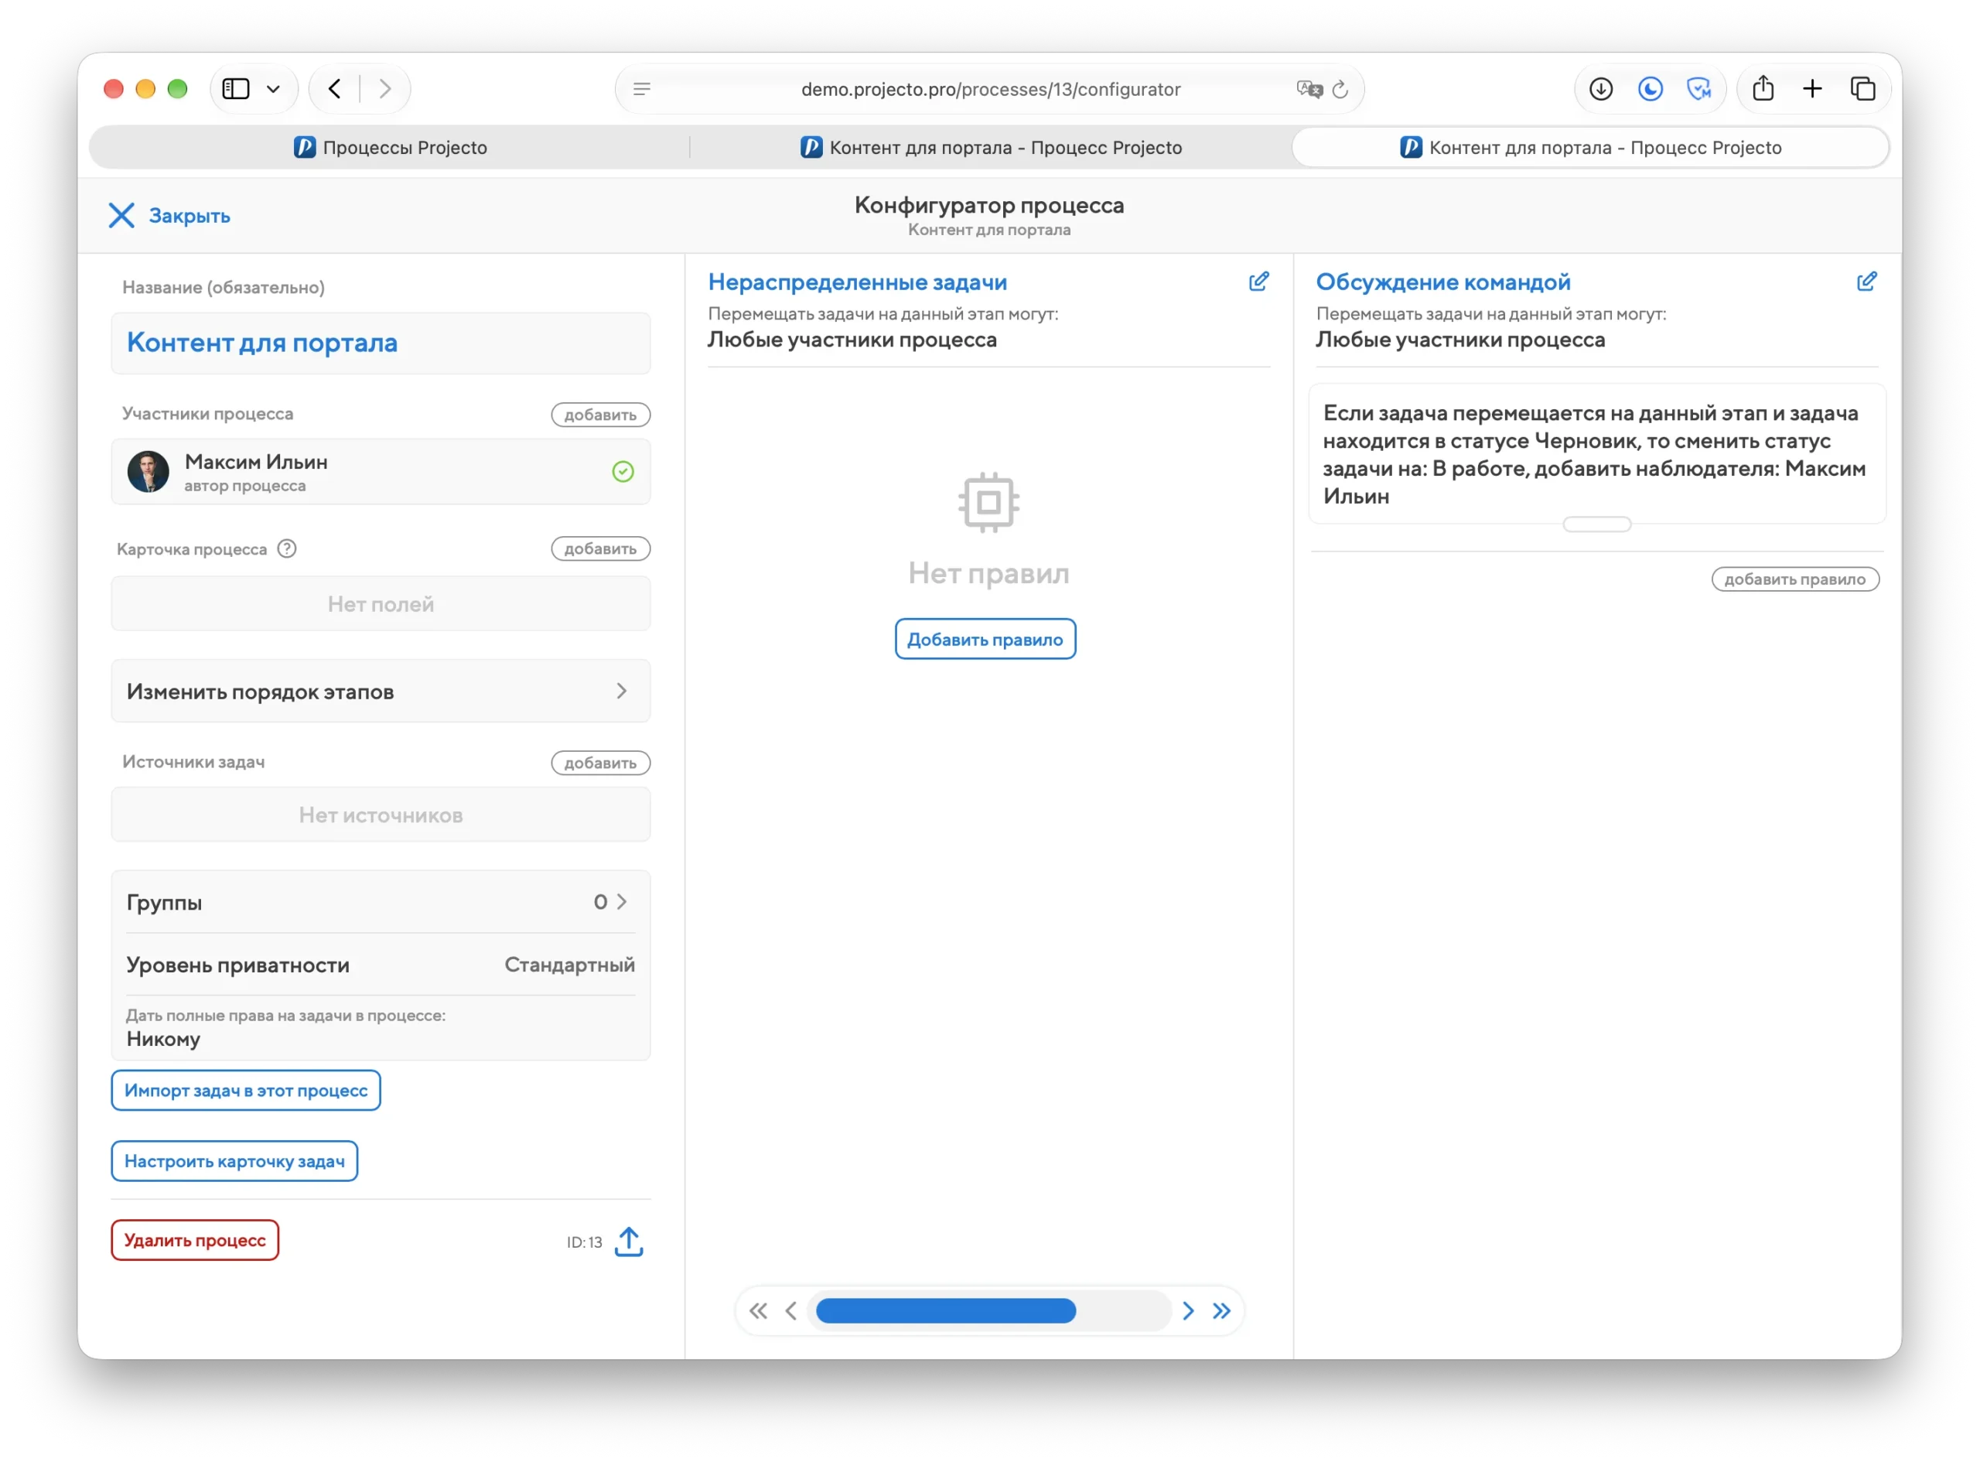The image size is (1980, 1462).
Task: Add a field to Карточка процесса
Action: point(601,548)
